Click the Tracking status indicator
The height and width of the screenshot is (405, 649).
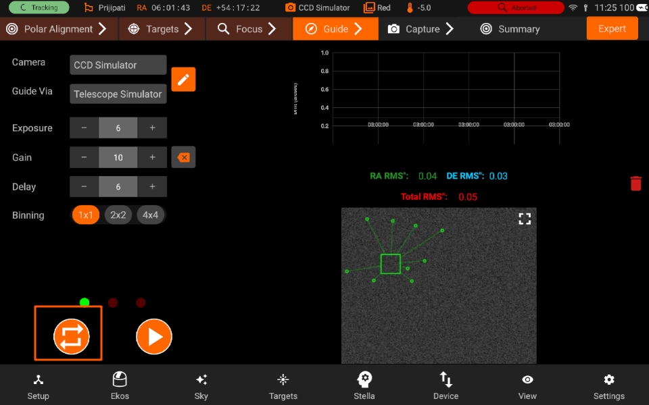click(39, 7)
